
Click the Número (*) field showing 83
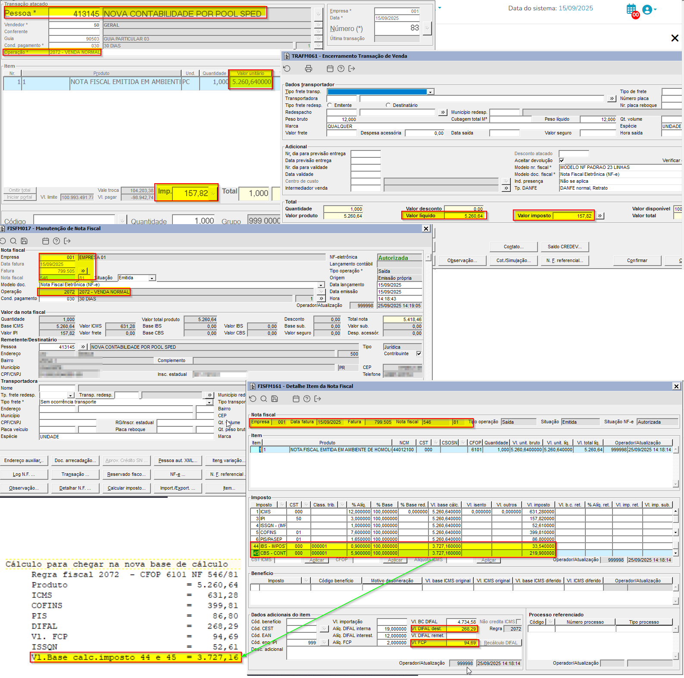tap(397, 28)
